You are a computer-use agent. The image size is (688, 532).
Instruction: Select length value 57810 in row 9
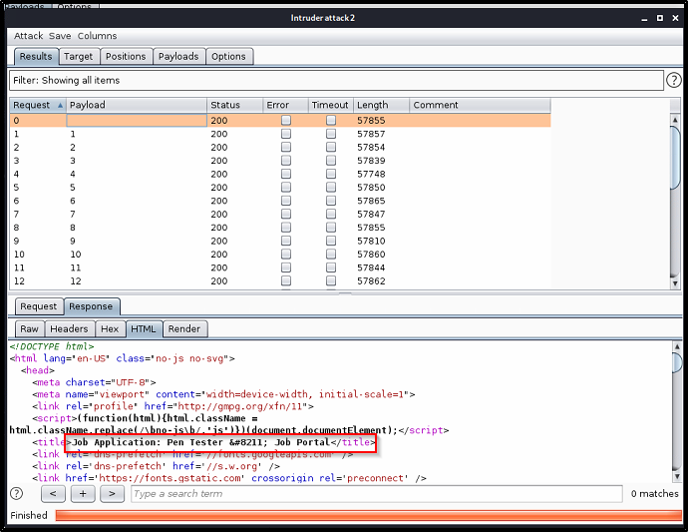(371, 241)
